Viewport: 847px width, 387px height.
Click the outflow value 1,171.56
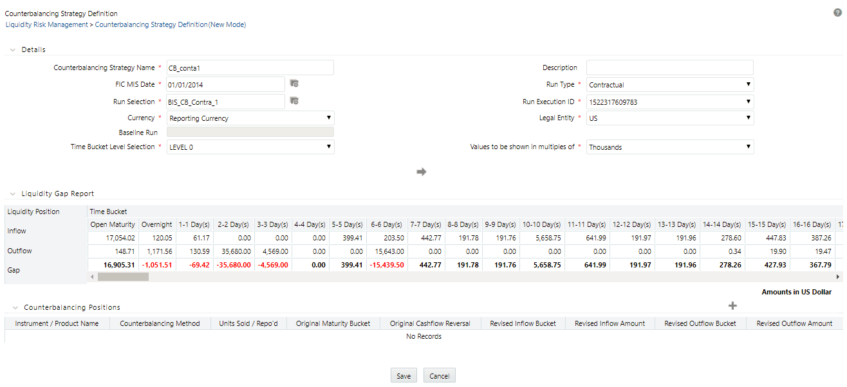pos(159,251)
